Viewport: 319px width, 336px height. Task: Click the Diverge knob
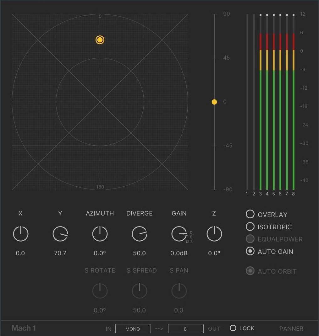click(x=140, y=234)
